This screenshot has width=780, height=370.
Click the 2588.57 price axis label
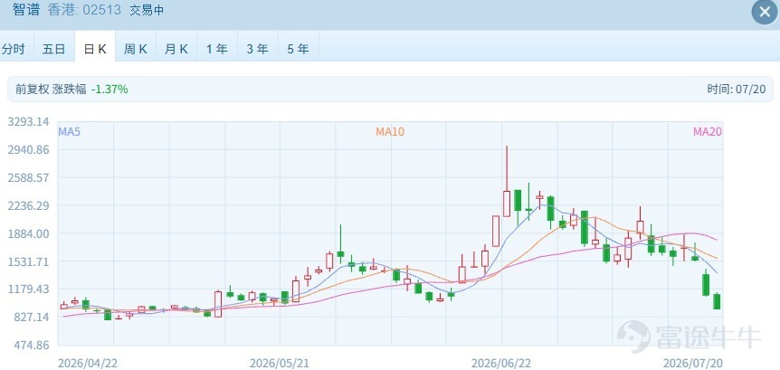point(28,177)
